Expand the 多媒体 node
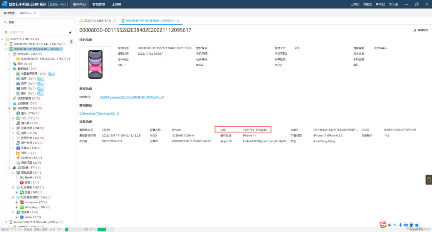This screenshot has height=232, width=432. coord(13,148)
